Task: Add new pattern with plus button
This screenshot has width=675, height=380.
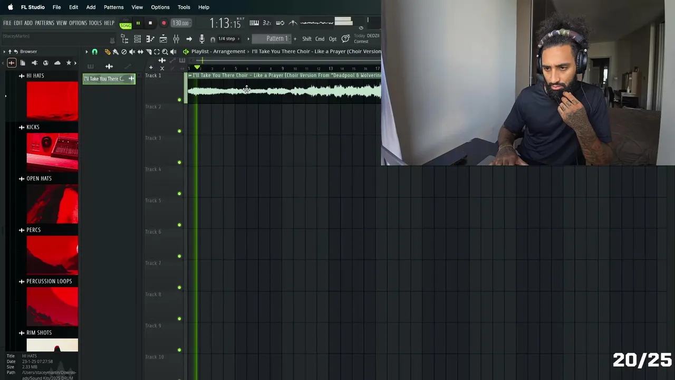Action: click(x=295, y=39)
